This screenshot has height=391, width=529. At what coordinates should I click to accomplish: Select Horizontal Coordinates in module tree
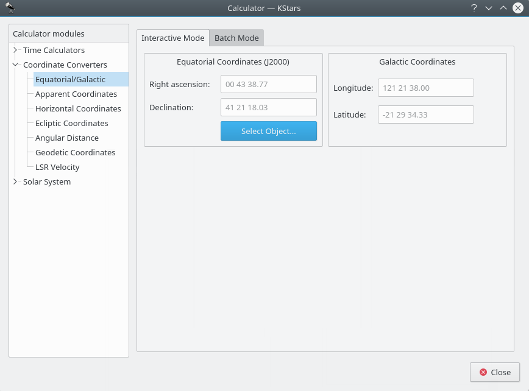(x=78, y=108)
